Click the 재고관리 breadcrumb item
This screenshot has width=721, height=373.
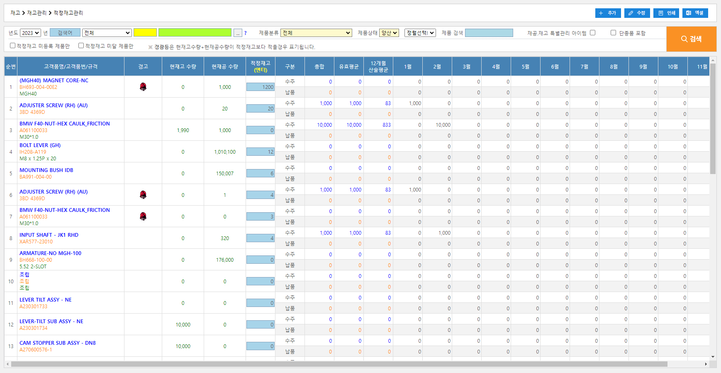point(37,13)
